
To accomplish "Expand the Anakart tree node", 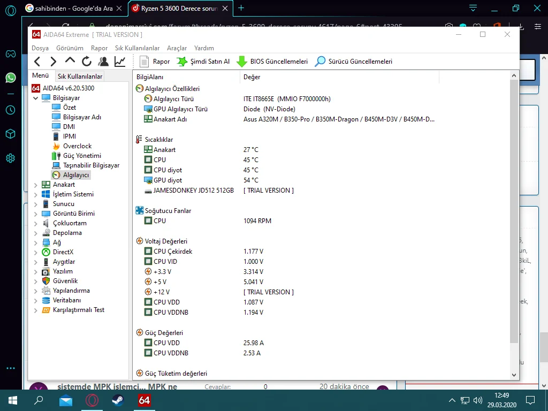I will point(35,185).
